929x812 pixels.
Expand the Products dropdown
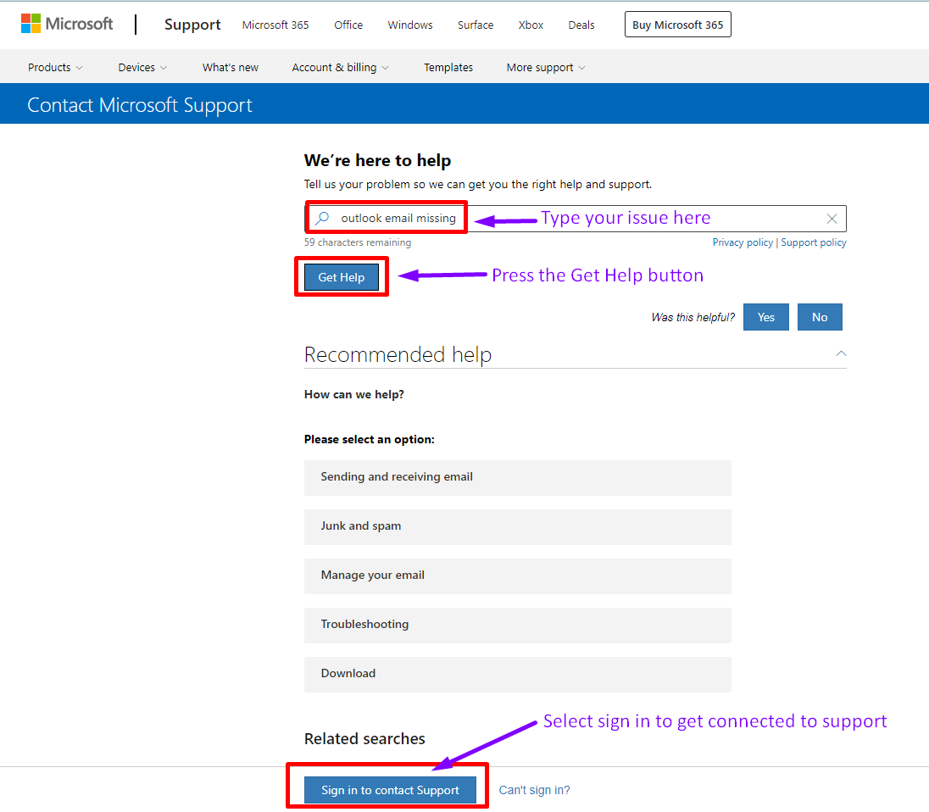pyautogui.click(x=55, y=68)
